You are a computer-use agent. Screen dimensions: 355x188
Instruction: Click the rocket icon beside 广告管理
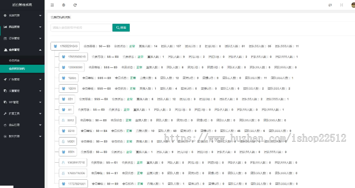(x=5, y=79)
